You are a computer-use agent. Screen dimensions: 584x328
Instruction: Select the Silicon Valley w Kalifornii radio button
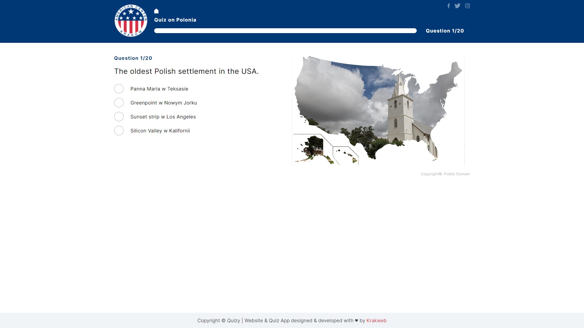[119, 131]
